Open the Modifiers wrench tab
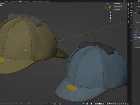The height and width of the screenshot is (105, 140). (x=131, y=27)
